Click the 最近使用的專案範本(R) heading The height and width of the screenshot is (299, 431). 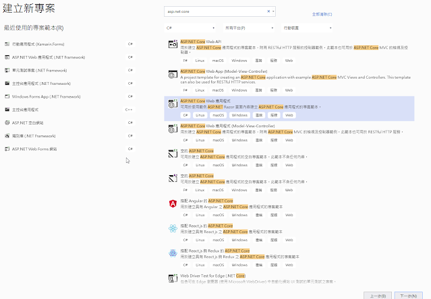pos(34,28)
